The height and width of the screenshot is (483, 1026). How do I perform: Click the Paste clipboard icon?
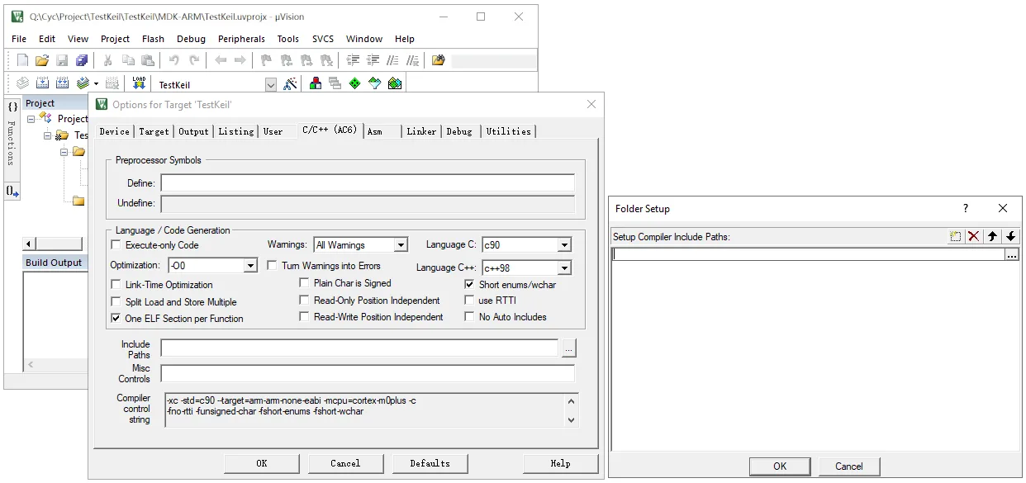[148, 60]
